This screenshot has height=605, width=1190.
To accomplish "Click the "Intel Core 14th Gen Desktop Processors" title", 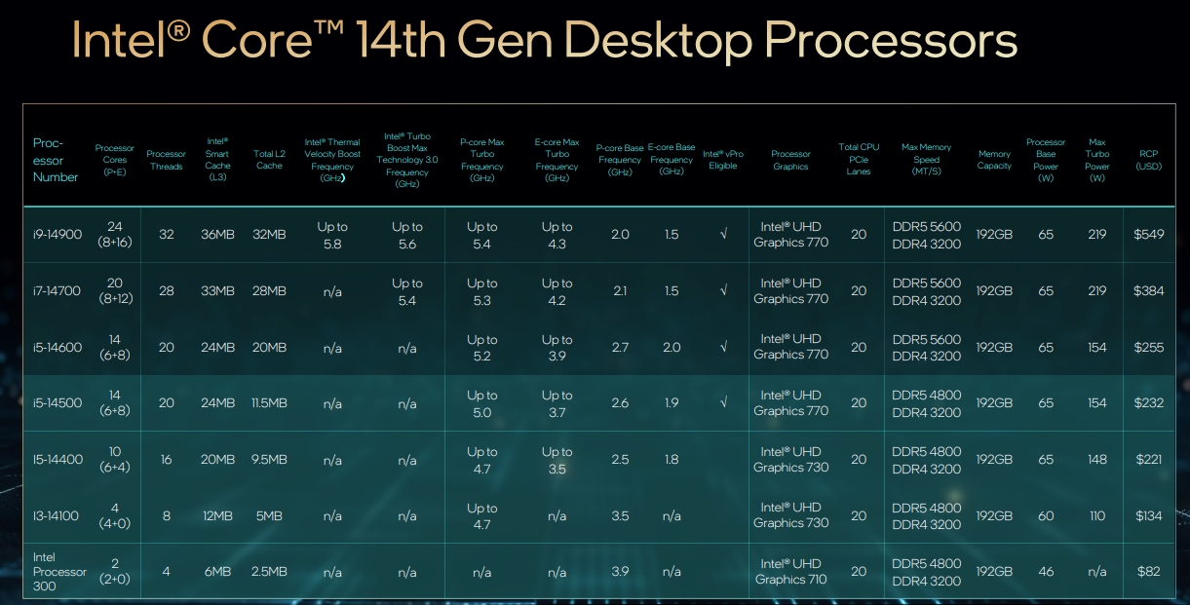I will coord(546,43).
